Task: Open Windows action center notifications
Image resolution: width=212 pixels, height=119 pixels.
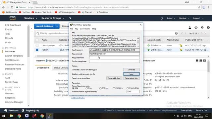Action: 207,116
